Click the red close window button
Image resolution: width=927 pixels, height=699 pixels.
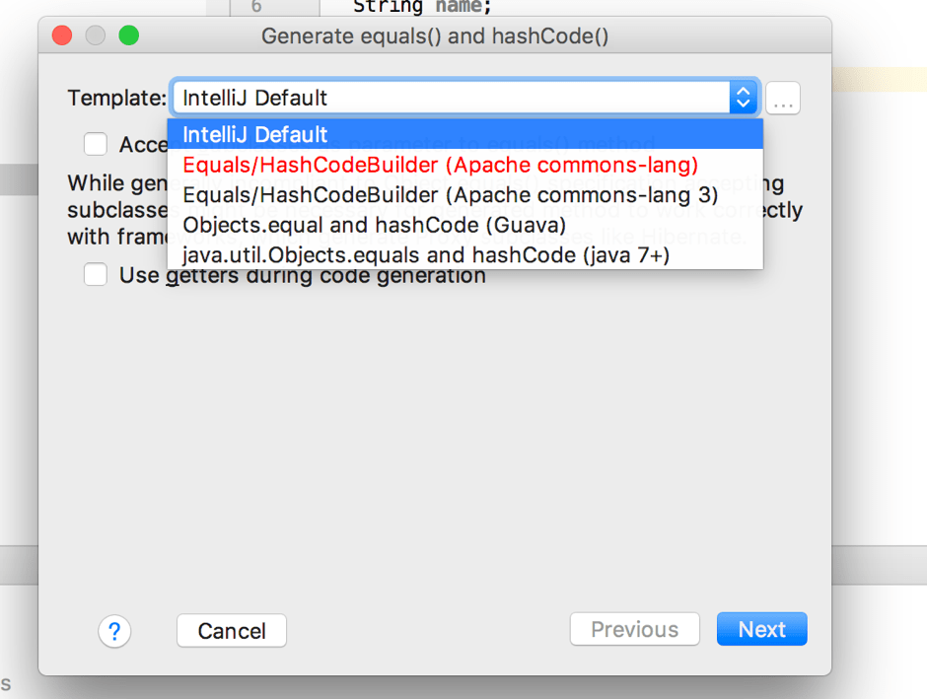[x=62, y=36]
